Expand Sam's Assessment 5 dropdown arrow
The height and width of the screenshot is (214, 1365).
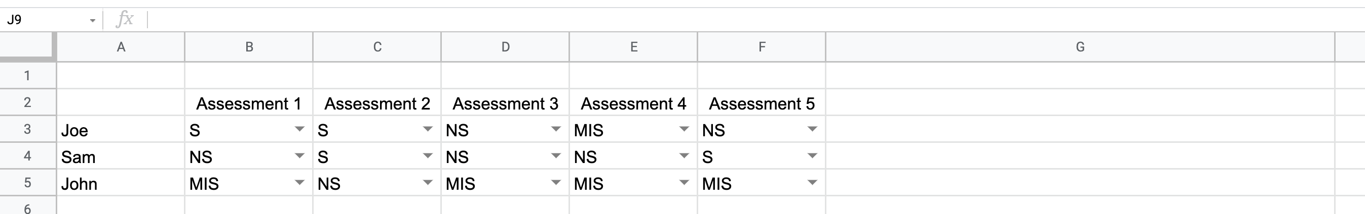812,156
